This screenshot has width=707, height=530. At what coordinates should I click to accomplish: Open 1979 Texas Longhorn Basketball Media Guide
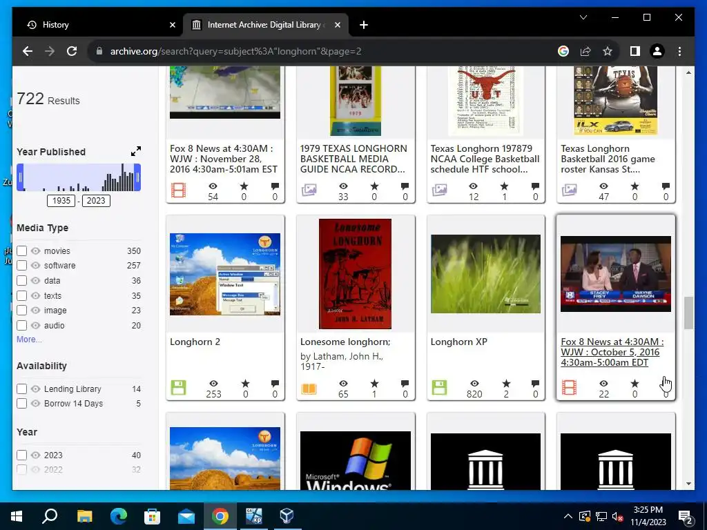(x=353, y=159)
